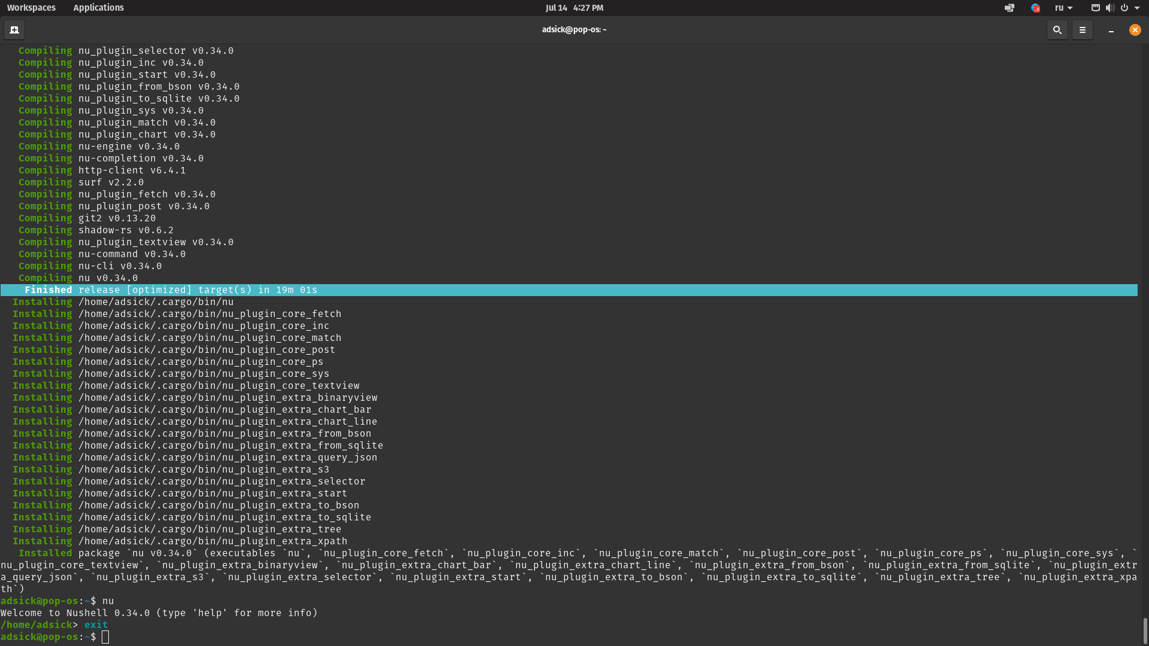Click the 'nu_plugin_core_ps' installing line
The width and height of the screenshot is (1149, 646).
pyautogui.click(x=168, y=362)
